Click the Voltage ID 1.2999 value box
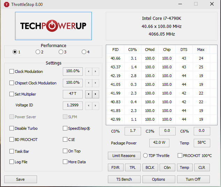 (x=73, y=105)
